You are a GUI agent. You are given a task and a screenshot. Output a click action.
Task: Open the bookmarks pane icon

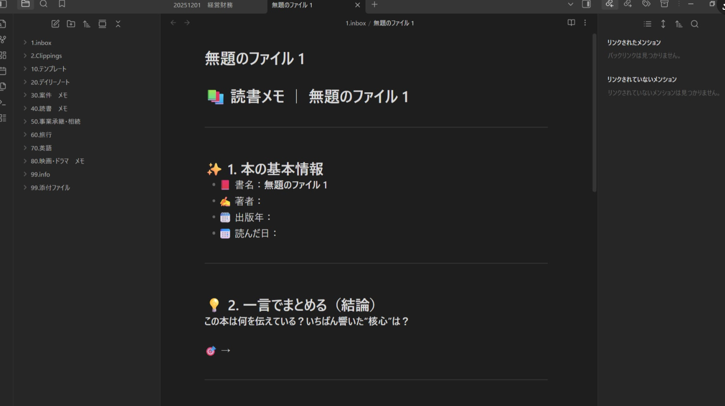(x=62, y=4)
